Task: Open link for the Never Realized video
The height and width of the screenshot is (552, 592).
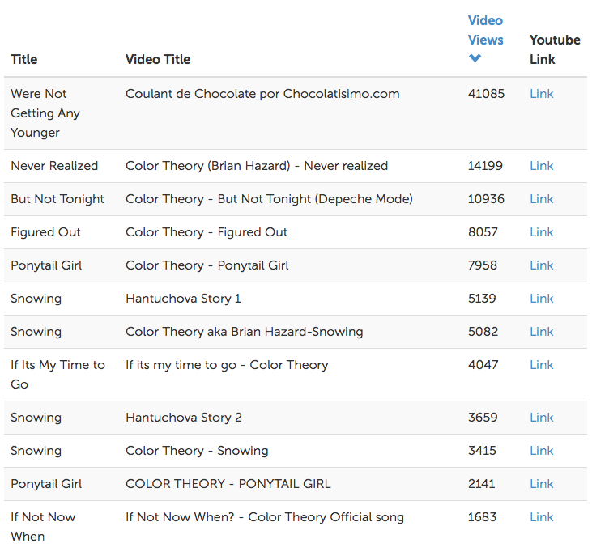Action: pyautogui.click(x=541, y=166)
